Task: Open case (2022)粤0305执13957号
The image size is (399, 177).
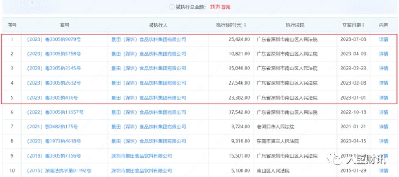Action: pos(55,112)
